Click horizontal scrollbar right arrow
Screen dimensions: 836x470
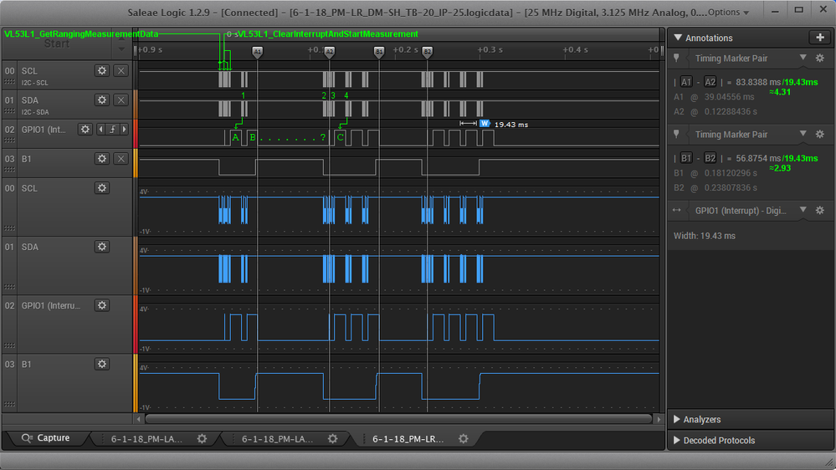[659, 419]
